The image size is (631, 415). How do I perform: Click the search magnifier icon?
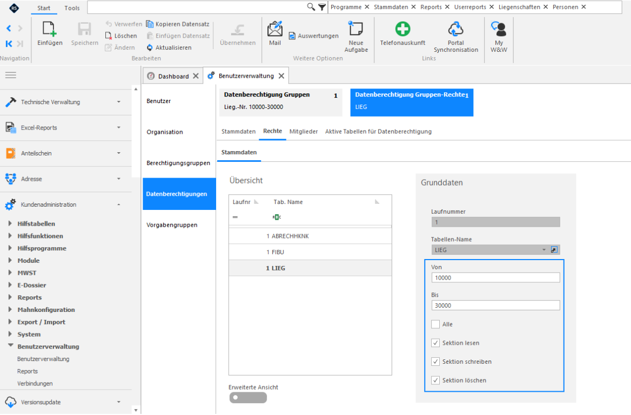311,7
